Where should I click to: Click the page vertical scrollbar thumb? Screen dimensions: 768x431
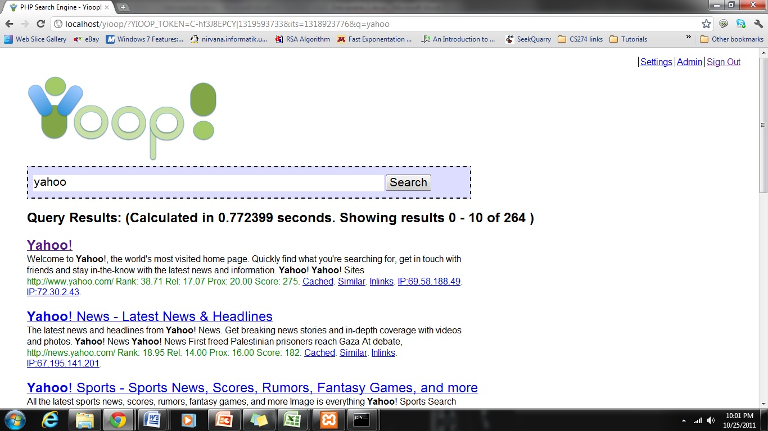tap(763, 125)
